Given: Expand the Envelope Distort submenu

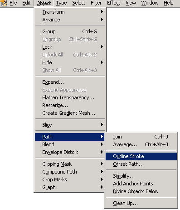Looking at the screenshot, I should point(70,152).
